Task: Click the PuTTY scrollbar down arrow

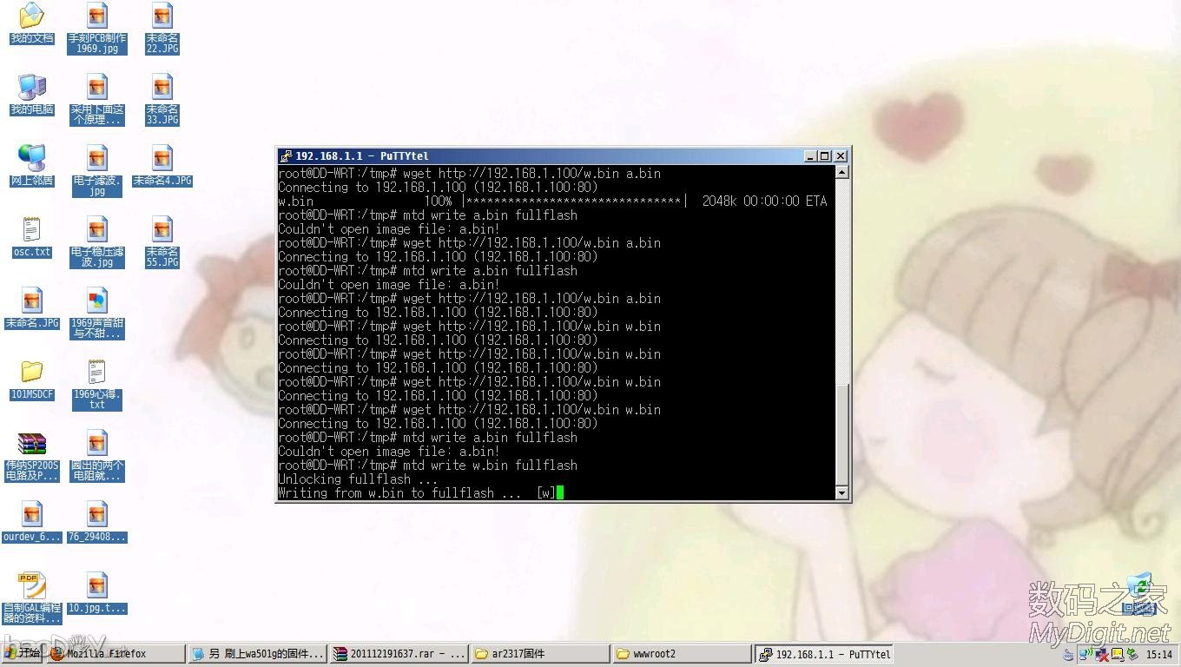Action: tap(841, 492)
